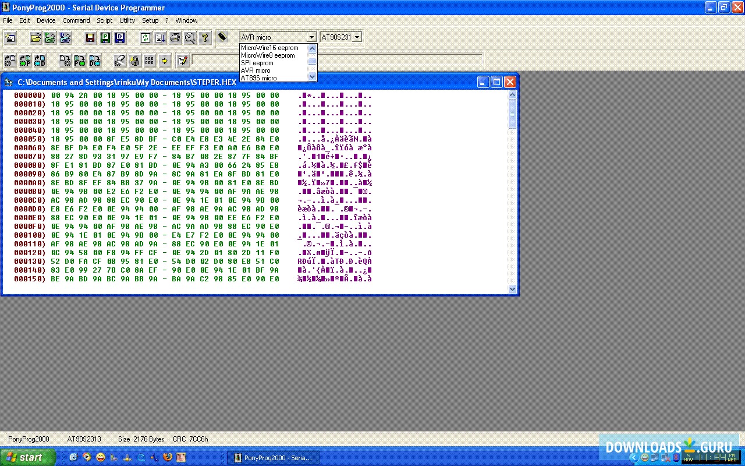Click the Read Data memory icon

(x=40, y=60)
